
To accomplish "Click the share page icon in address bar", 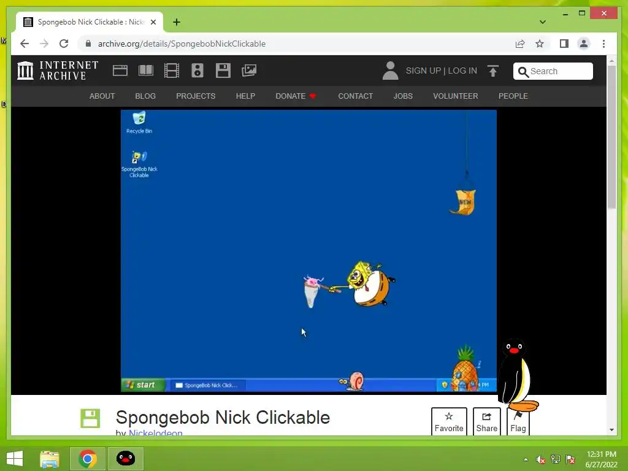I will [520, 44].
